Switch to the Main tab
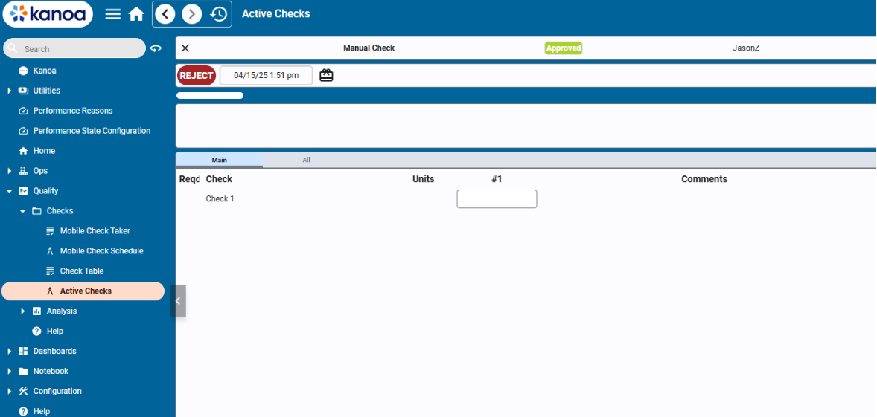The height and width of the screenshot is (417, 877). tap(219, 160)
